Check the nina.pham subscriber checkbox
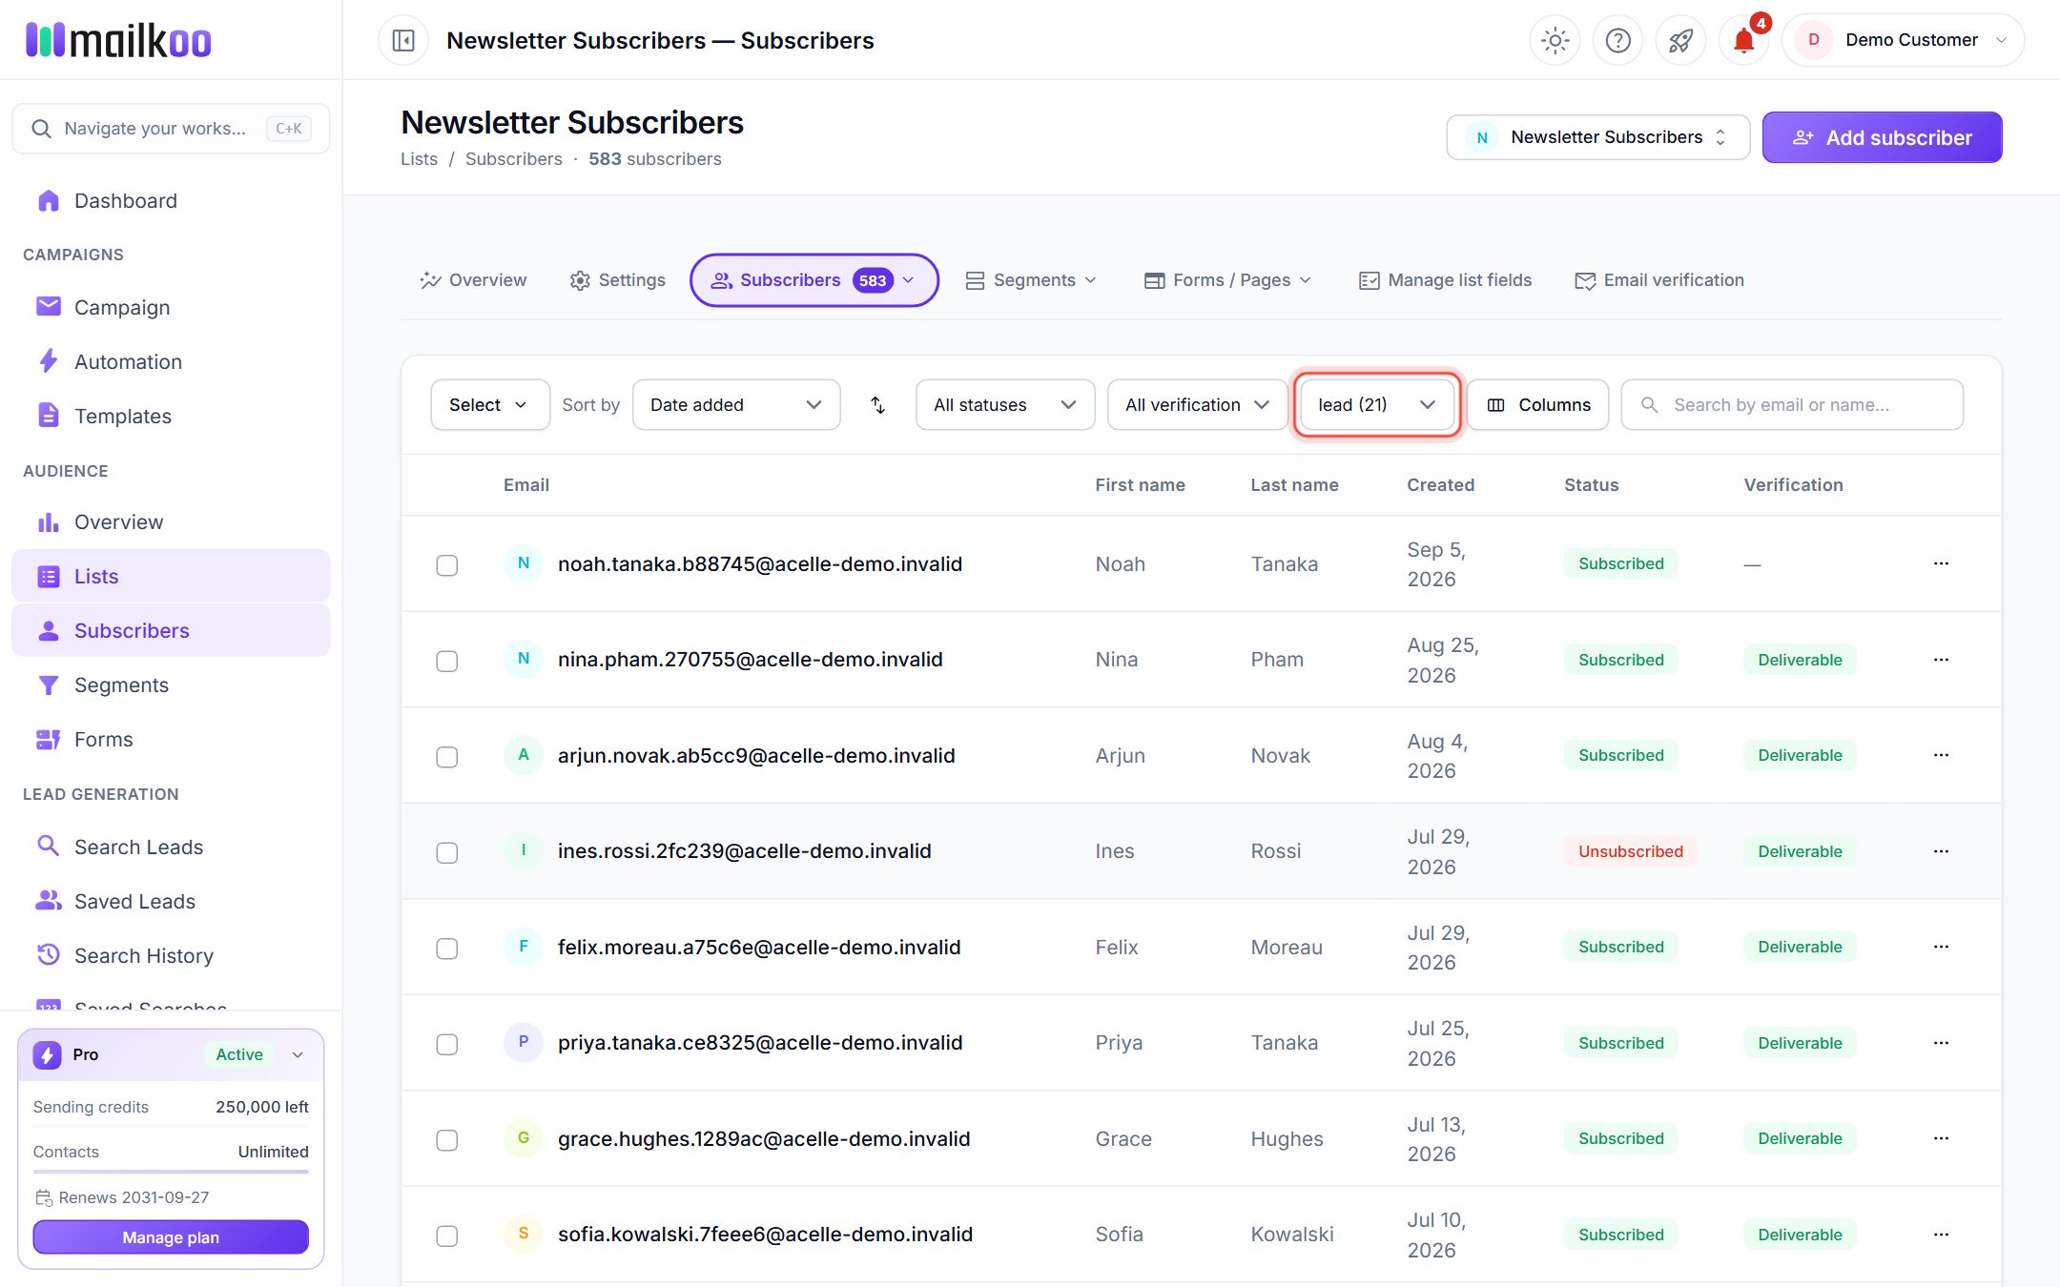This screenshot has width=2060, height=1287. [x=446, y=661]
